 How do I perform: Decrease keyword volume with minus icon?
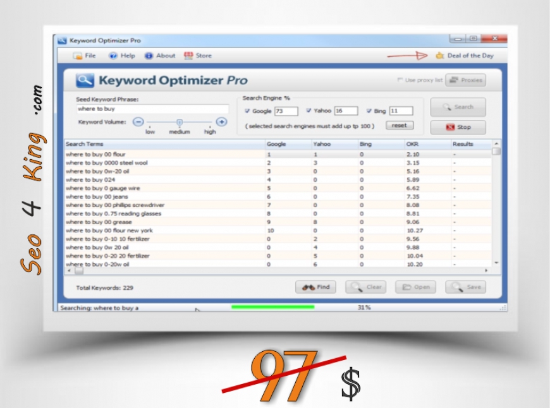pyautogui.click(x=138, y=122)
